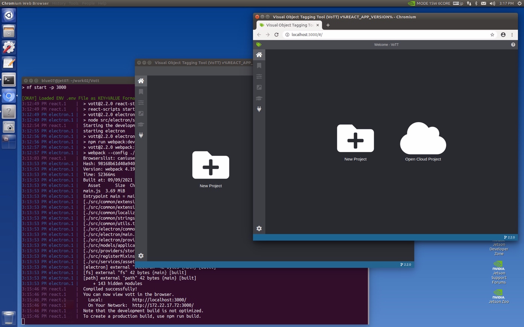The width and height of the screenshot is (524, 327).
Task: Click plug icon in Electron VoTT sidebar
Action: click(x=141, y=135)
